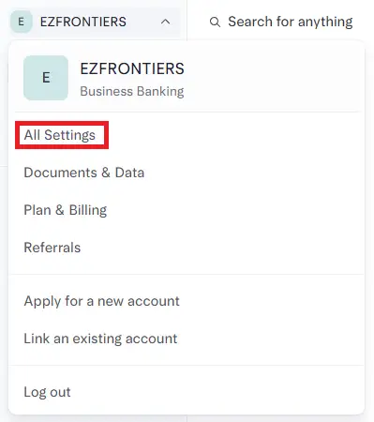Open the Referrals page
This screenshot has width=374, height=422.
[52, 248]
